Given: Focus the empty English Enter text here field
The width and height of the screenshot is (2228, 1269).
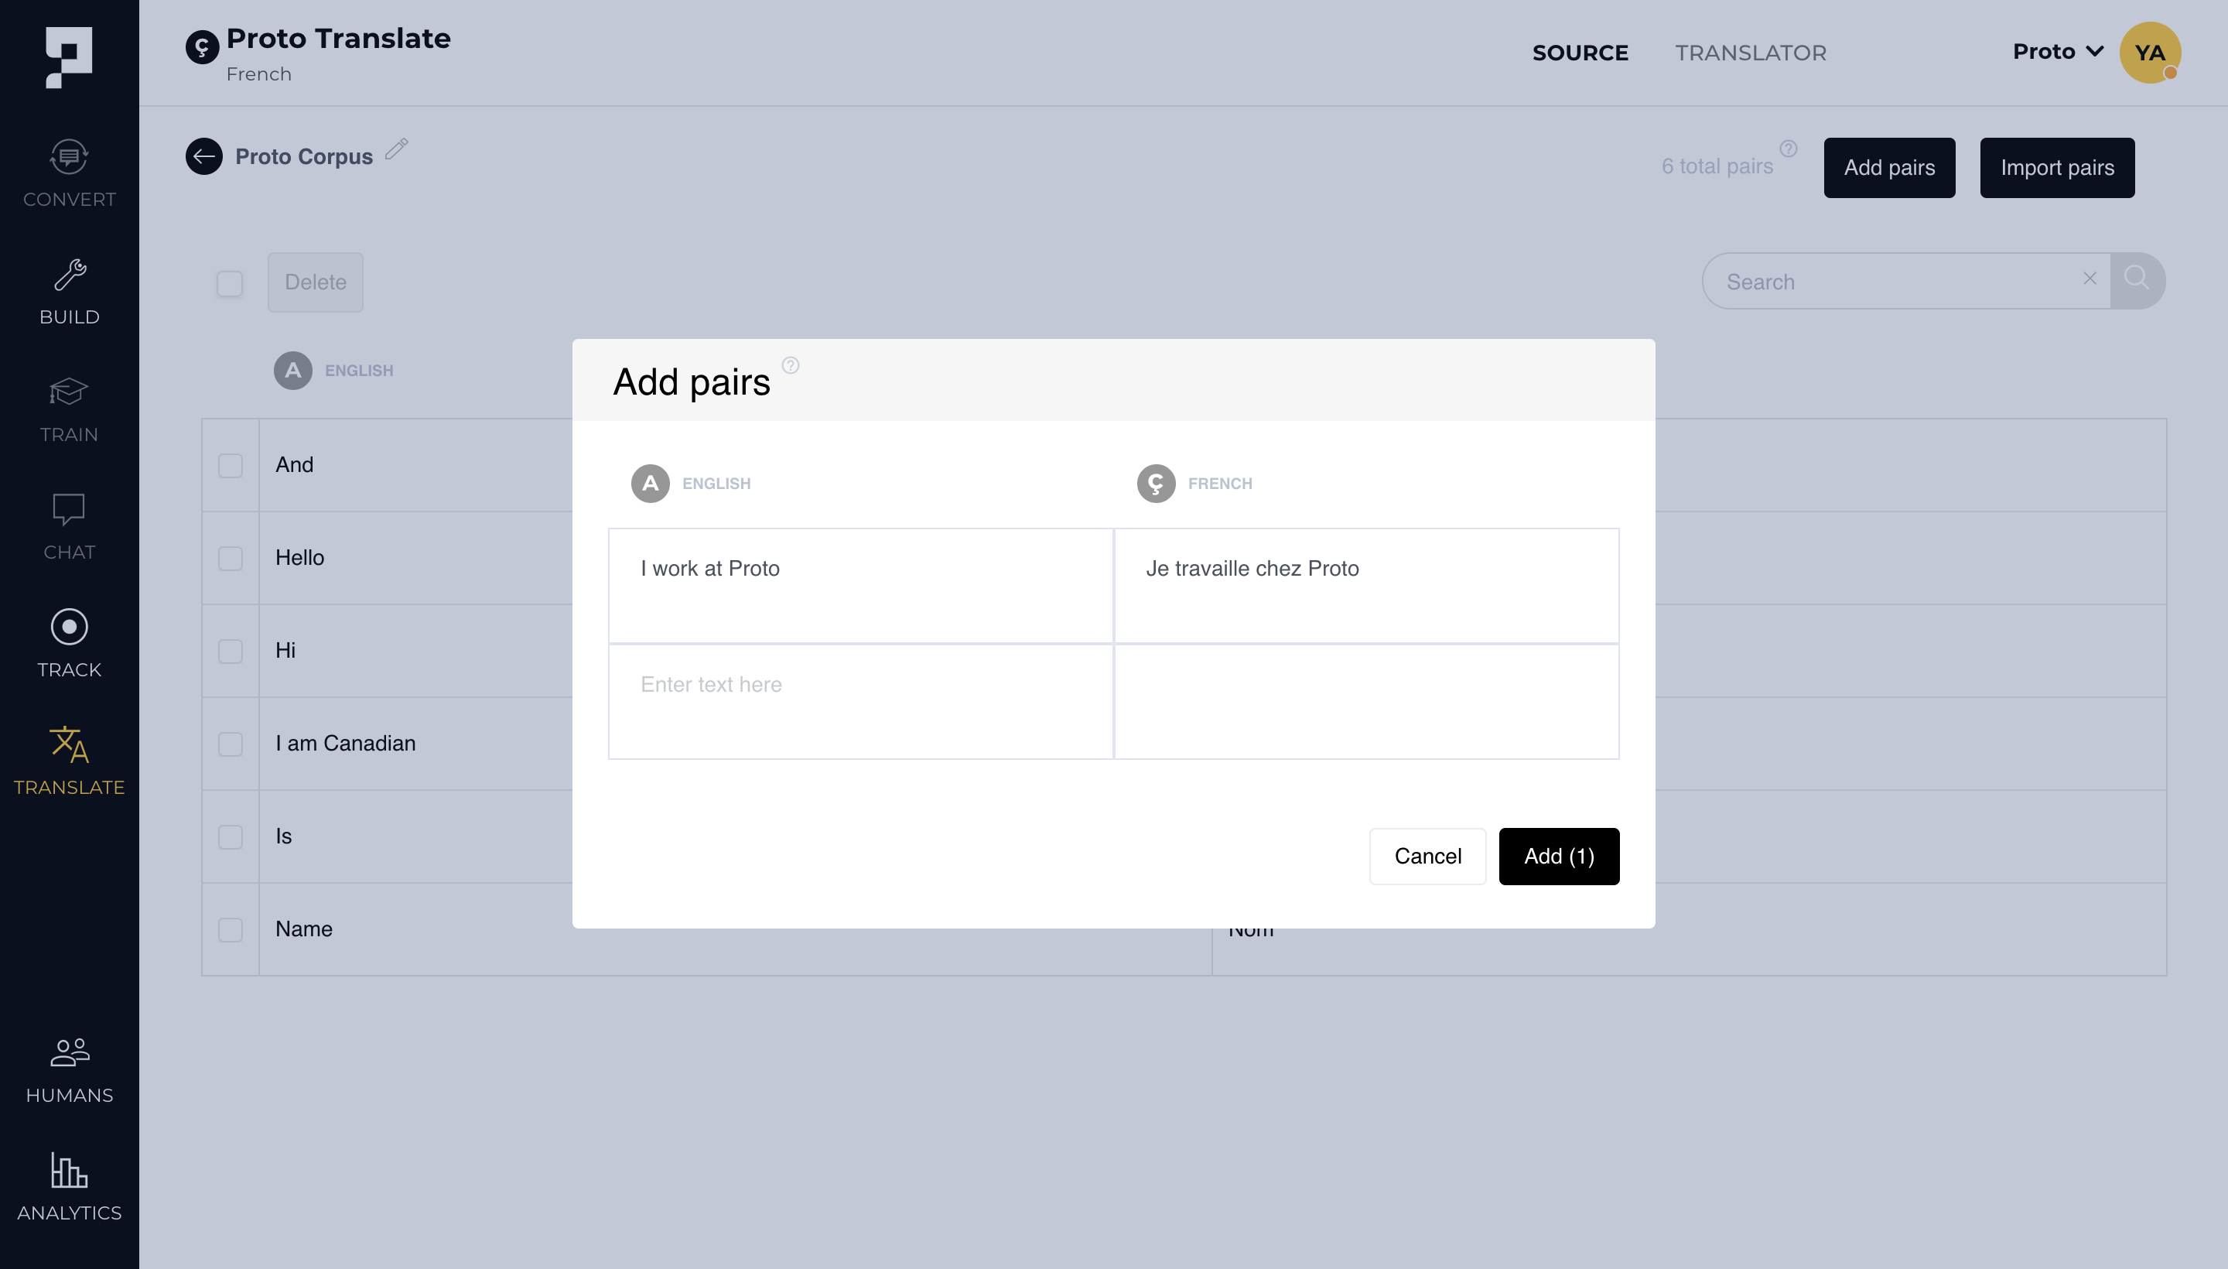Looking at the screenshot, I should click(x=861, y=702).
